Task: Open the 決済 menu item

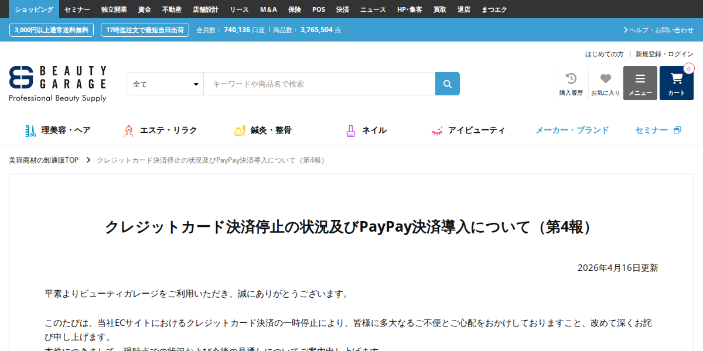Action: click(x=343, y=9)
